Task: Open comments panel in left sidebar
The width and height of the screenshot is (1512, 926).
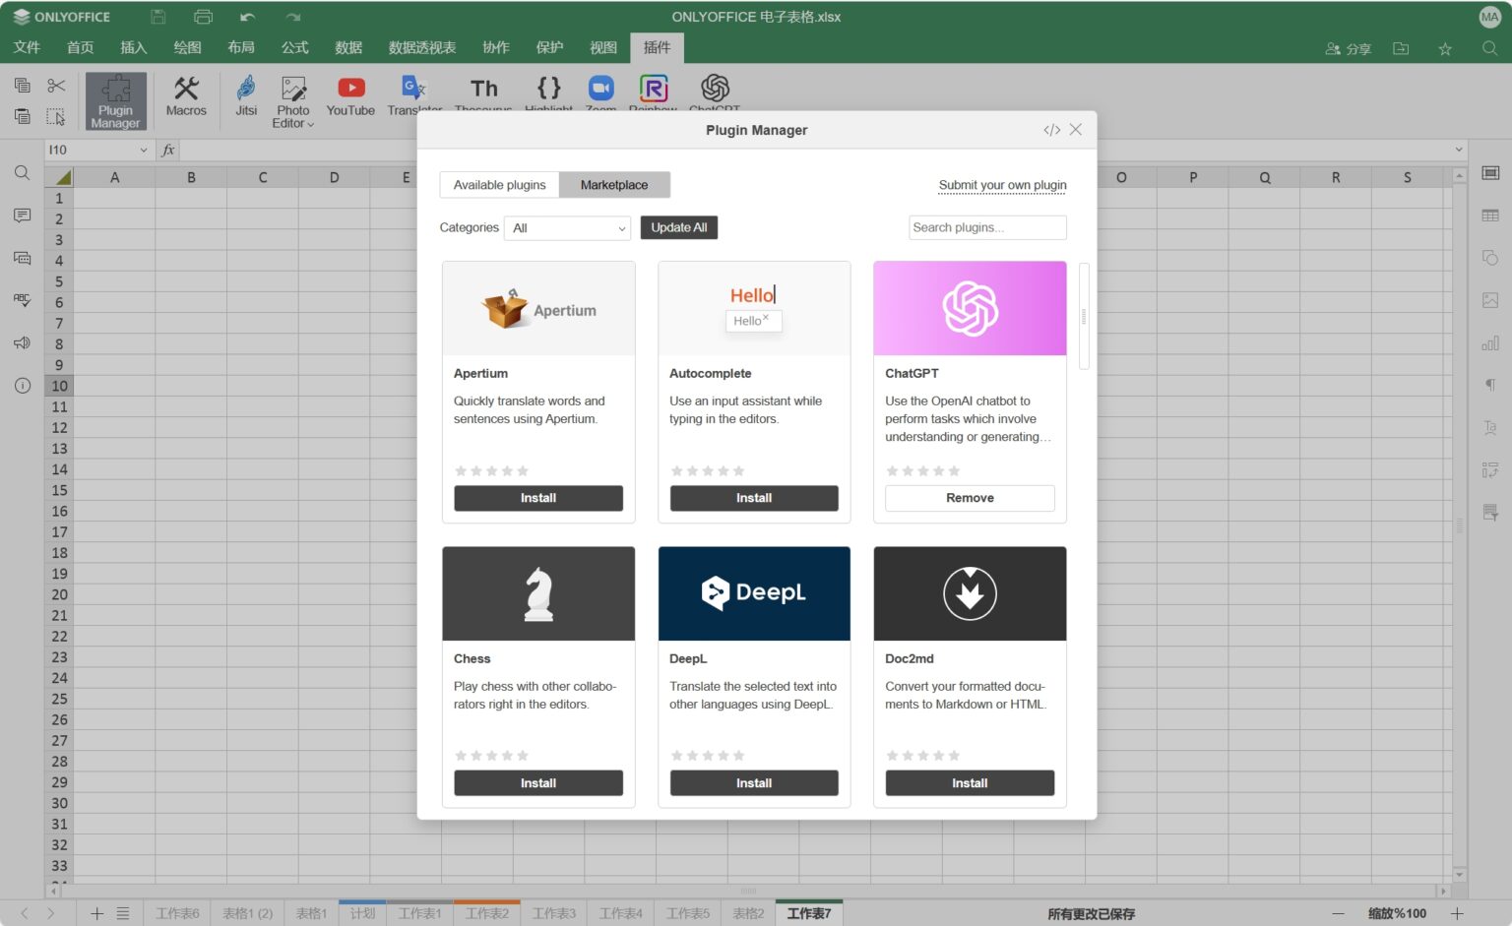Action: [22, 216]
